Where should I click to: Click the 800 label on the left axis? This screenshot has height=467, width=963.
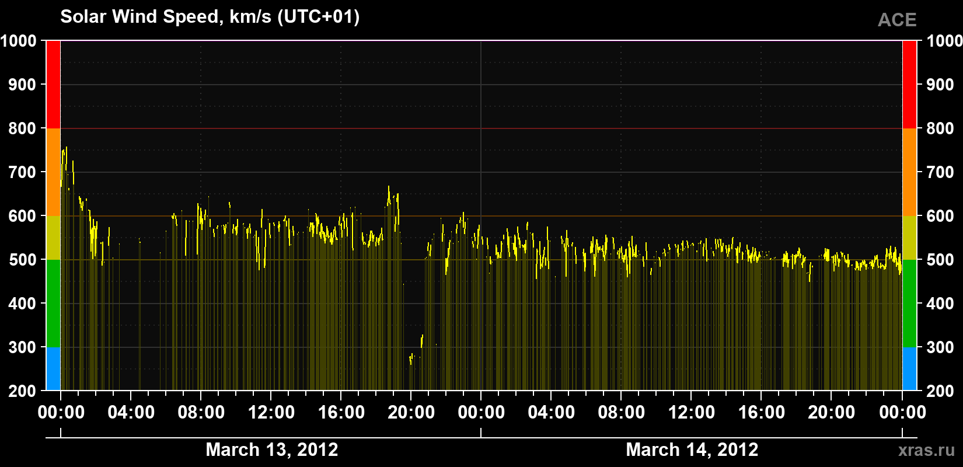click(x=22, y=128)
